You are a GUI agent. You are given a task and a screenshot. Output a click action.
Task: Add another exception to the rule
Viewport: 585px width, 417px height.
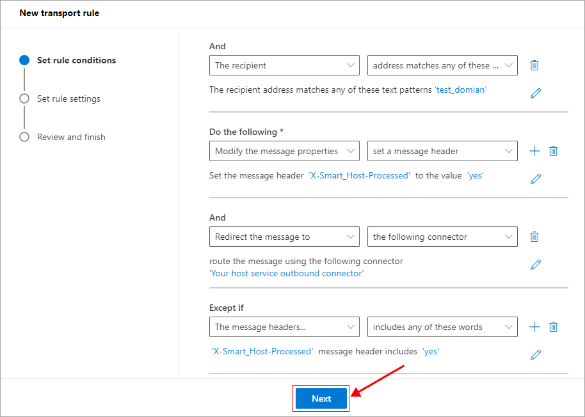point(534,327)
